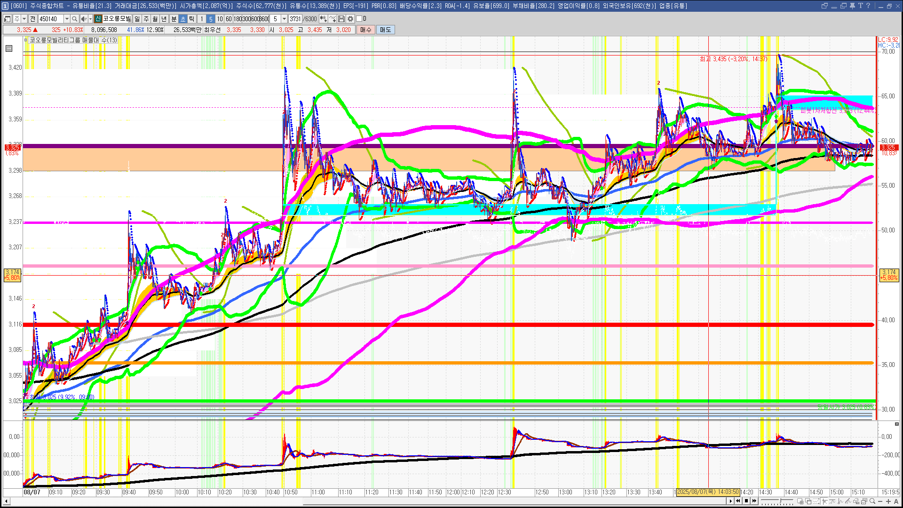The image size is (903, 508).
Task: Switch to the 분 (minute) chart tab
Action: 174,19
